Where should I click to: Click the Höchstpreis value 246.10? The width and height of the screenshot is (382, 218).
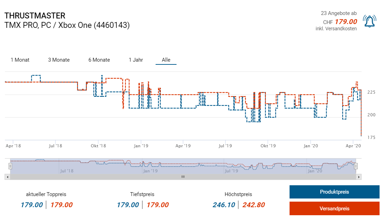pos(224,205)
